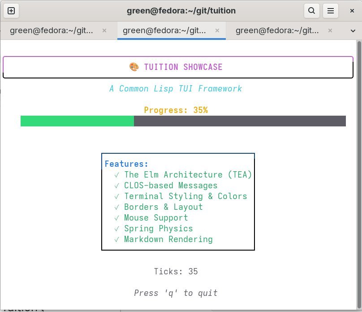The height and width of the screenshot is (312, 362).
Task: Click the Spring Physics feature line
Action: (158, 229)
